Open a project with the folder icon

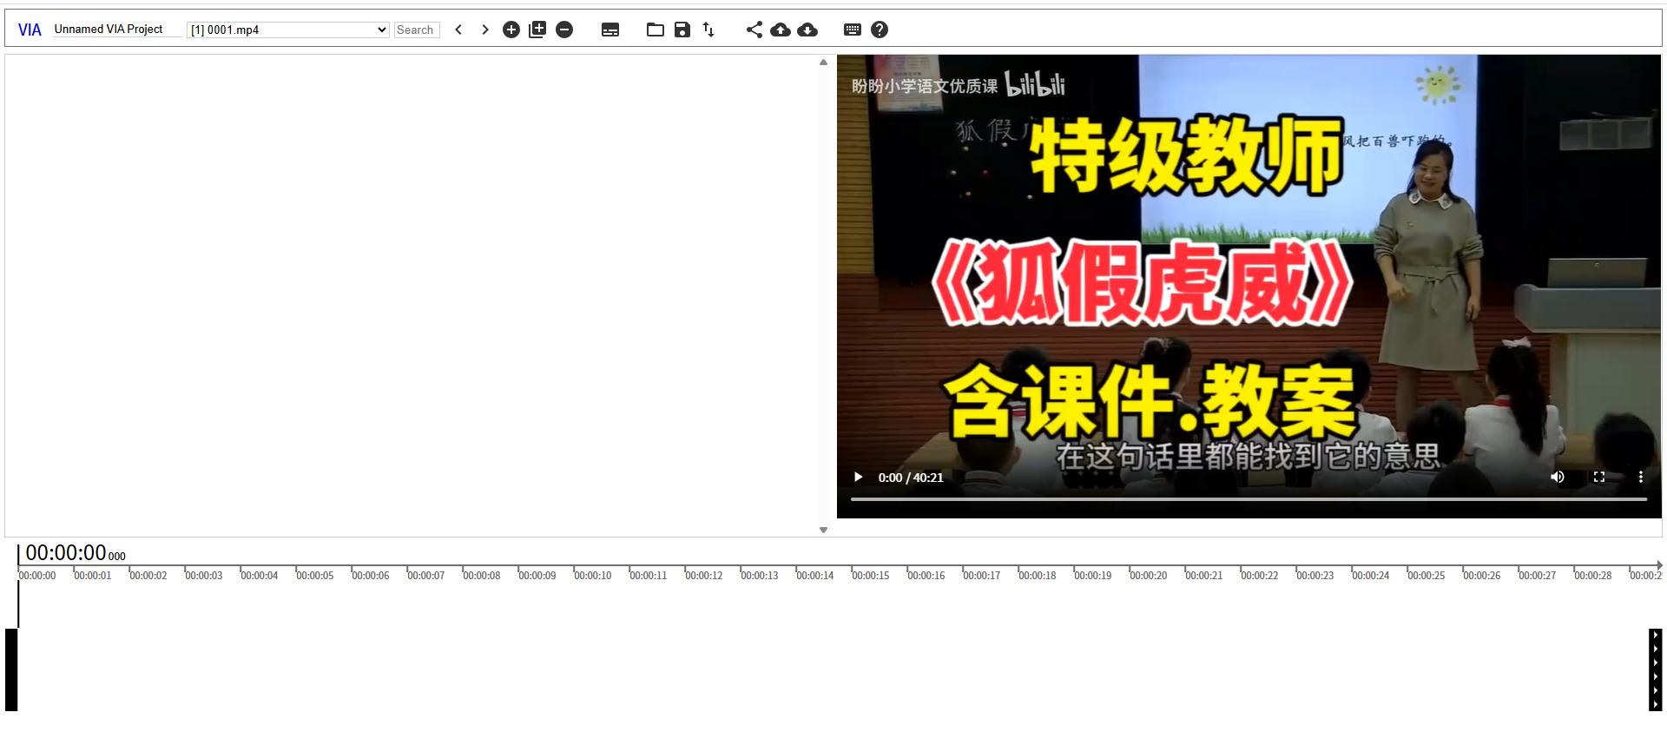(x=656, y=30)
